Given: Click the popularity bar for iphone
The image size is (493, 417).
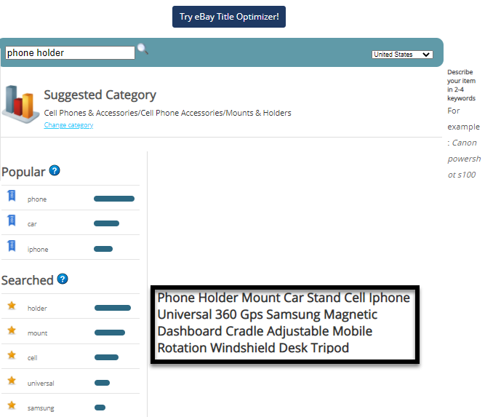Looking at the screenshot, I should tap(103, 249).
